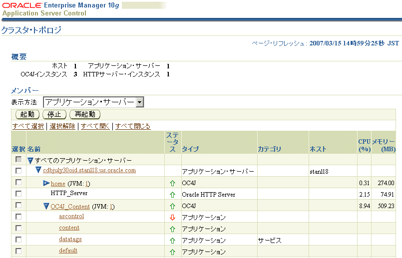Click the JVM count link beside home
The height and width of the screenshot is (258, 402).
tap(87, 184)
